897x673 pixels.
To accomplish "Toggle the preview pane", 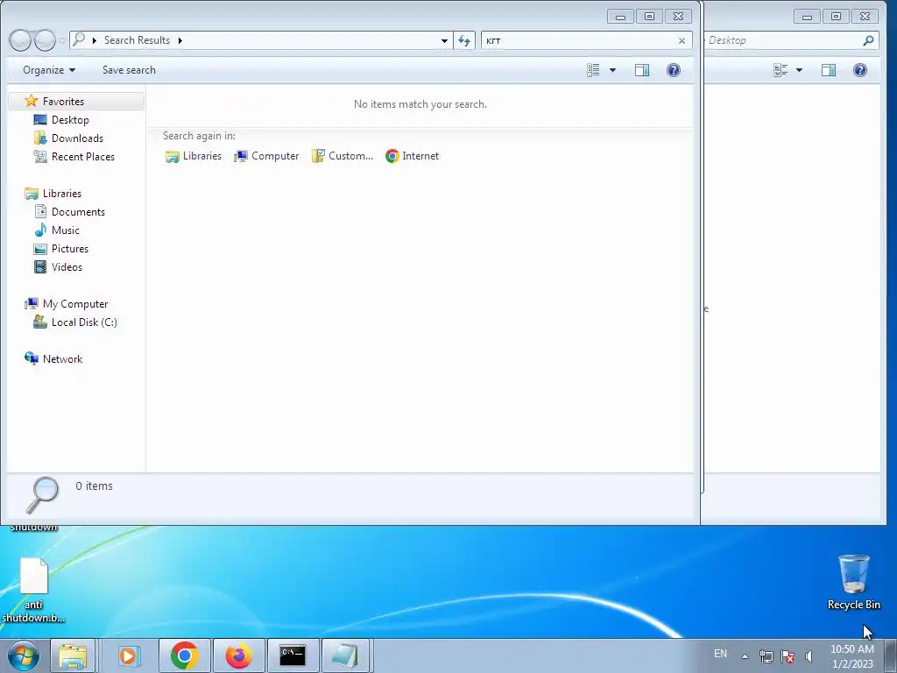I will point(642,70).
